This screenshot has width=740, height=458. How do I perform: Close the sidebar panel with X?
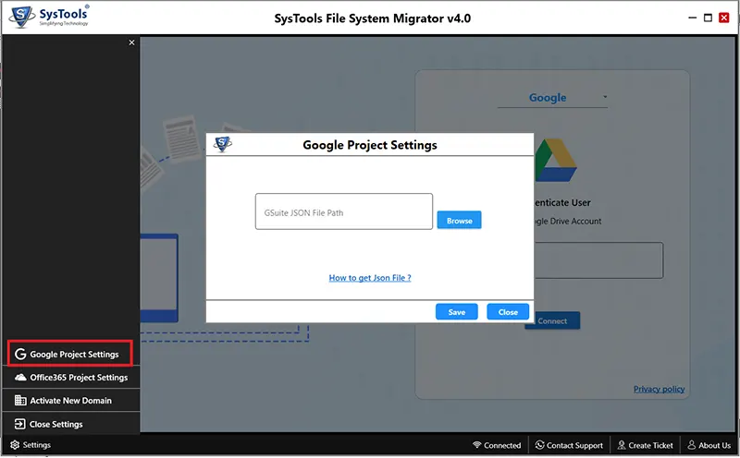[131, 42]
